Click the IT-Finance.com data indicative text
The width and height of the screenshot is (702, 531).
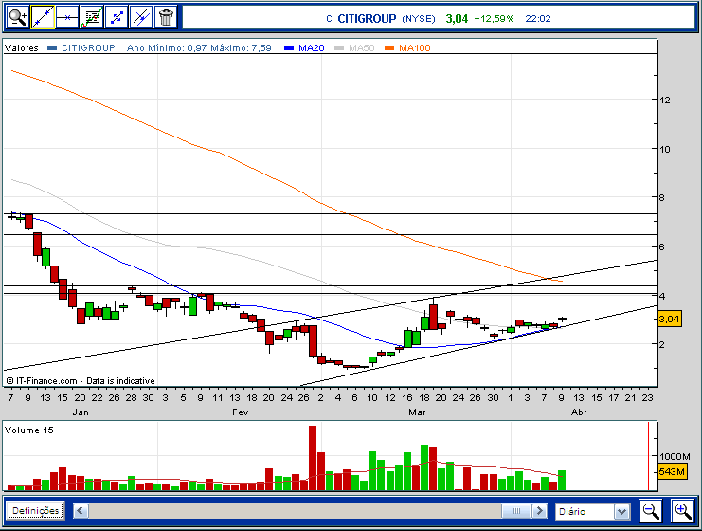click(81, 381)
